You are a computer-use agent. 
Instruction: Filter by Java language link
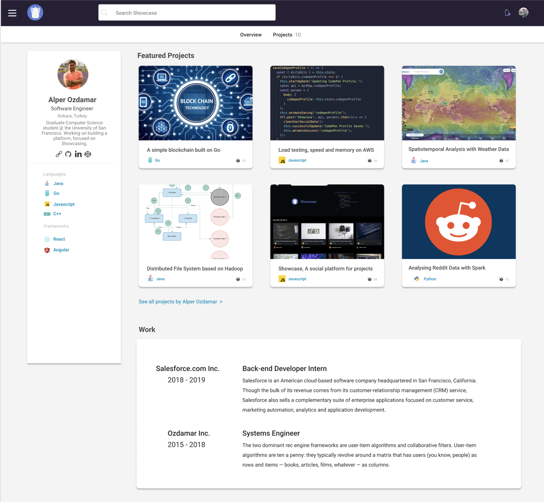tap(58, 183)
